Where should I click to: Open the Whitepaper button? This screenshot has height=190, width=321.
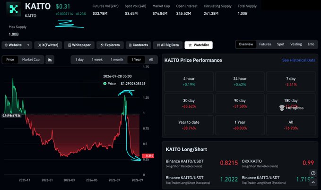[79, 45]
